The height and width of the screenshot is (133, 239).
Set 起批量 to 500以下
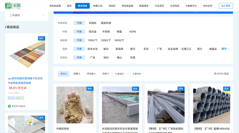[x=119, y=40]
